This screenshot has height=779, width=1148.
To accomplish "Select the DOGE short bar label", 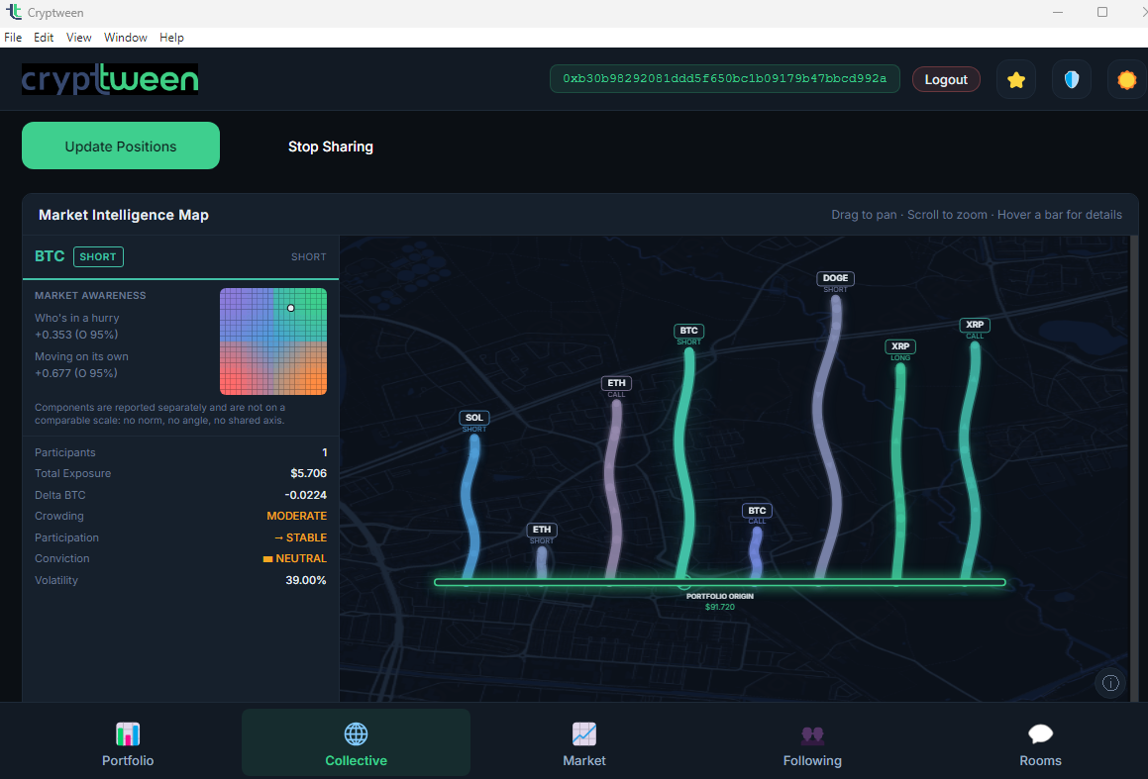I will tap(835, 278).
